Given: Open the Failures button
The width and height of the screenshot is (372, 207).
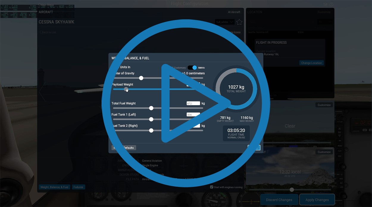Looking at the screenshot, I should [79, 187].
